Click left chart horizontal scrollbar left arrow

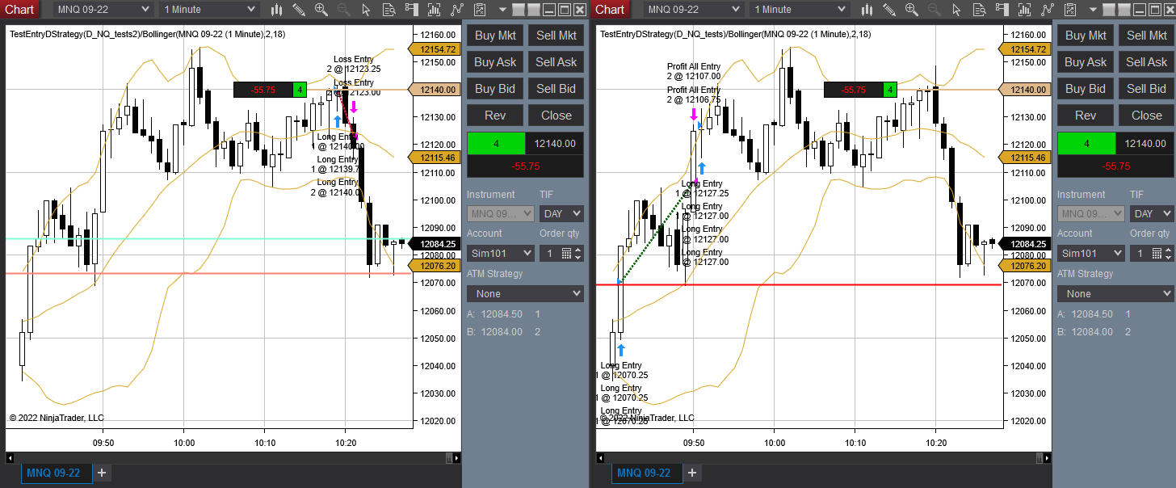(x=10, y=458)
